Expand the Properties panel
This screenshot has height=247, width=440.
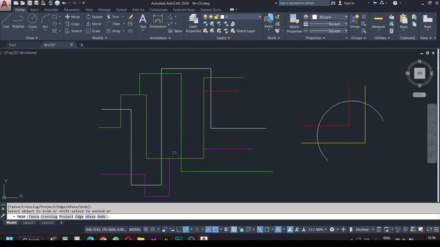point(315,38)
